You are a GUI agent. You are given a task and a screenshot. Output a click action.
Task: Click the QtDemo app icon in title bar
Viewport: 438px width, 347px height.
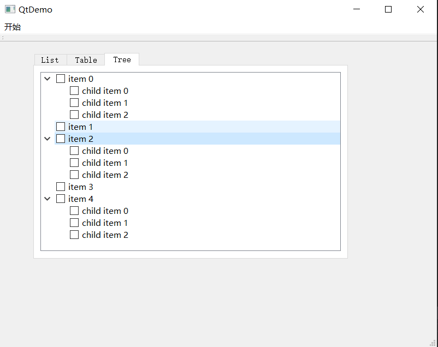coord(10,9)
